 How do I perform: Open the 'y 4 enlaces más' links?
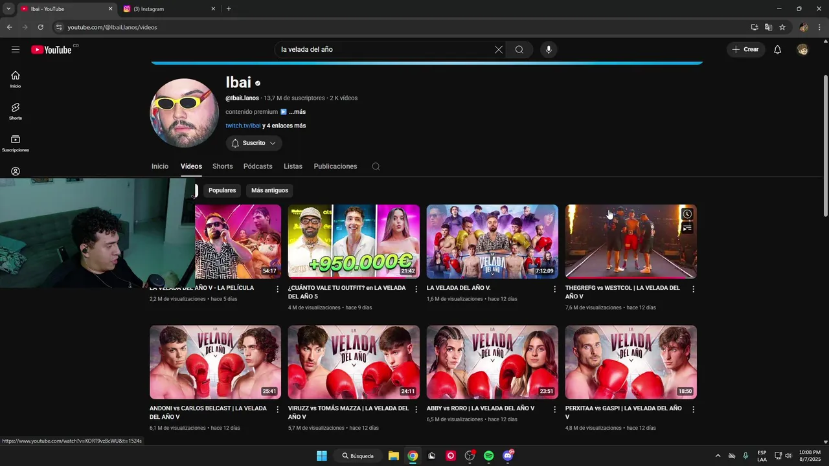(284, 126)
